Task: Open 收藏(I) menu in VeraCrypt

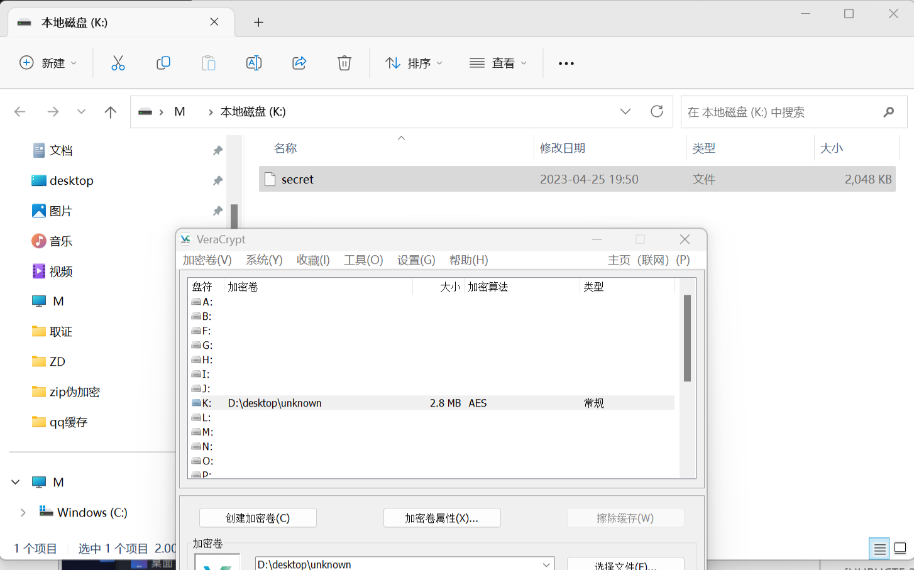Action: tap(313, 260)
